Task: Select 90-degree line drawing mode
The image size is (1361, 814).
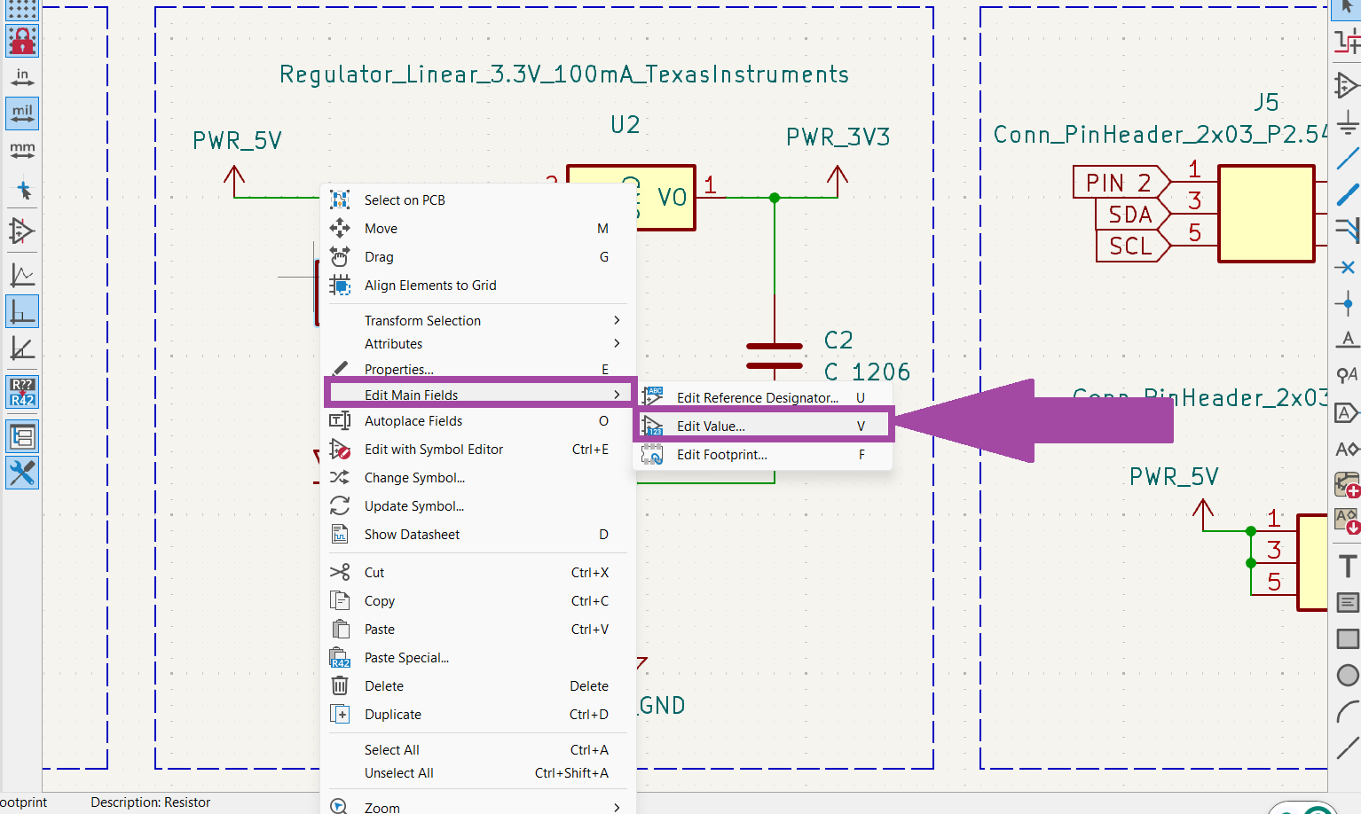Action: point(22,312)
